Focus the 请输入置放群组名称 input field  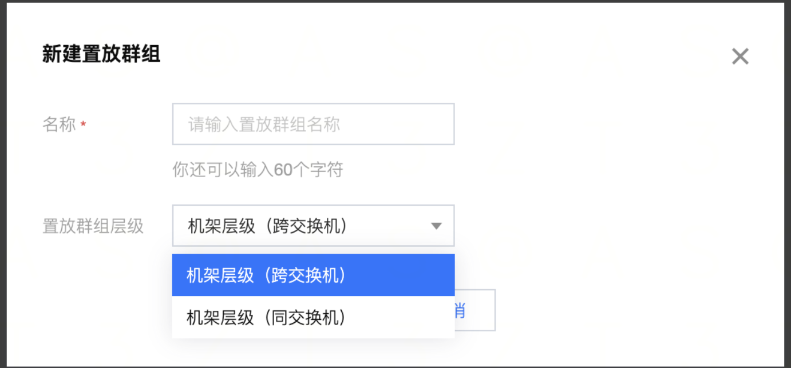tap(313, 124)
